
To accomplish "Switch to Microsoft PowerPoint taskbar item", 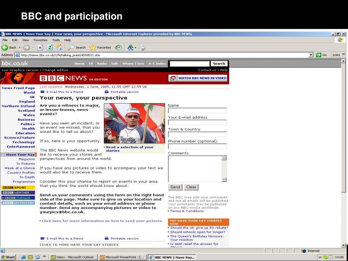I will click(122, 257).
